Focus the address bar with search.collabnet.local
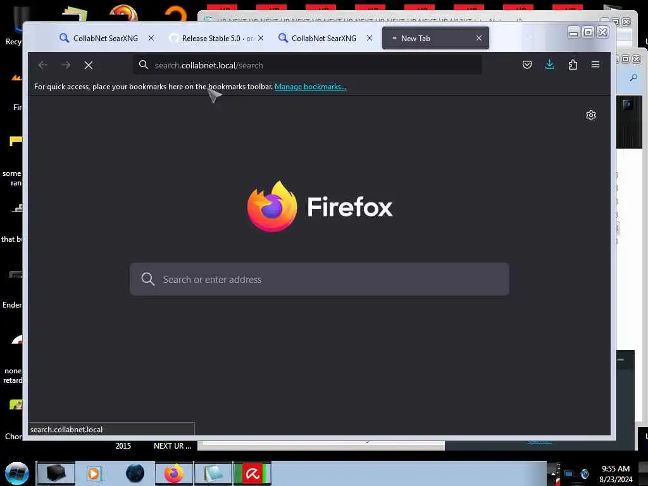Viewport: 648px width, 486px height. pyautogui.click(x=308, y=65)
